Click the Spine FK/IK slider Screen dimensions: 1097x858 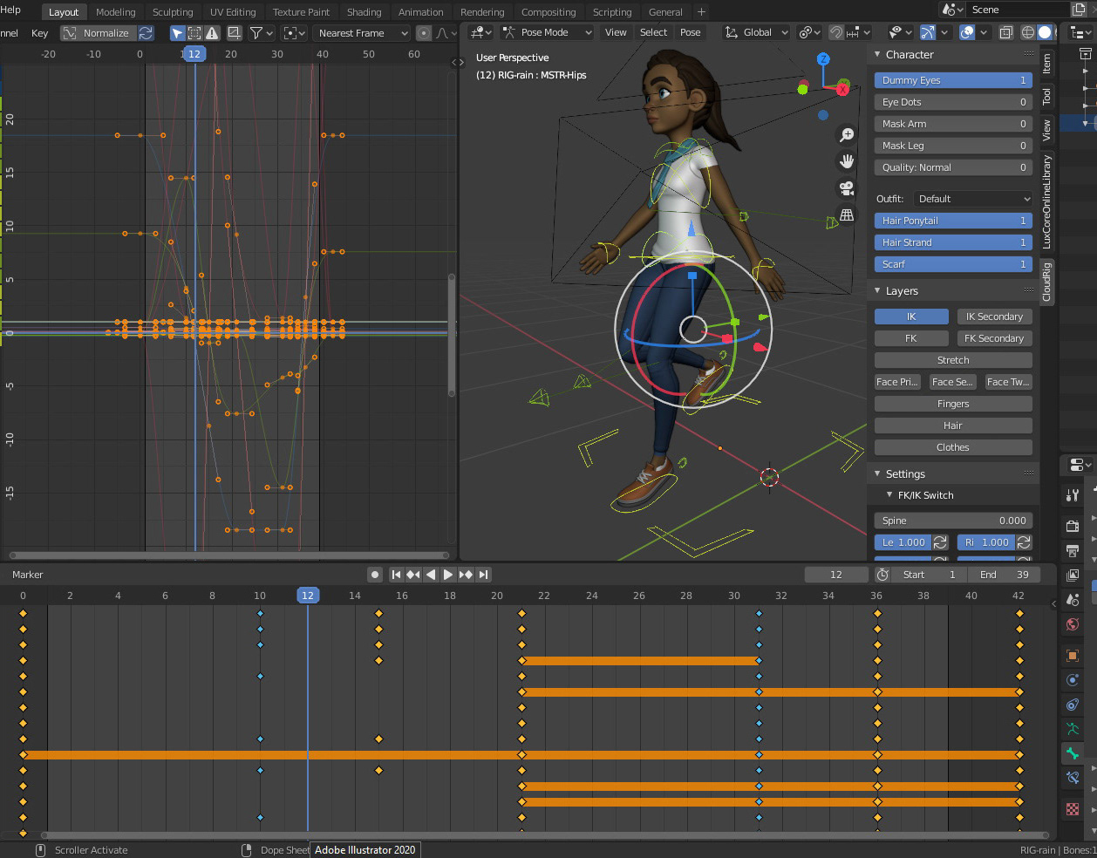pyautogui.click(x=953, y=521)
